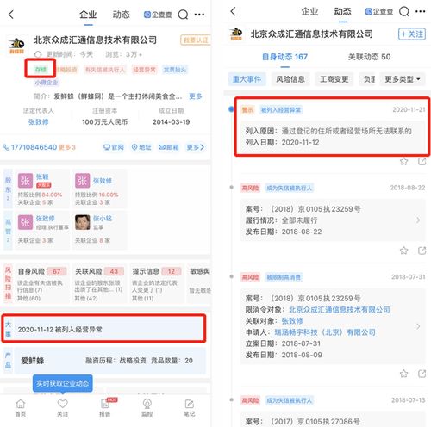431x427 pixels.
Task: Open shareholder 张颖 card
Action: coord(42,189)
